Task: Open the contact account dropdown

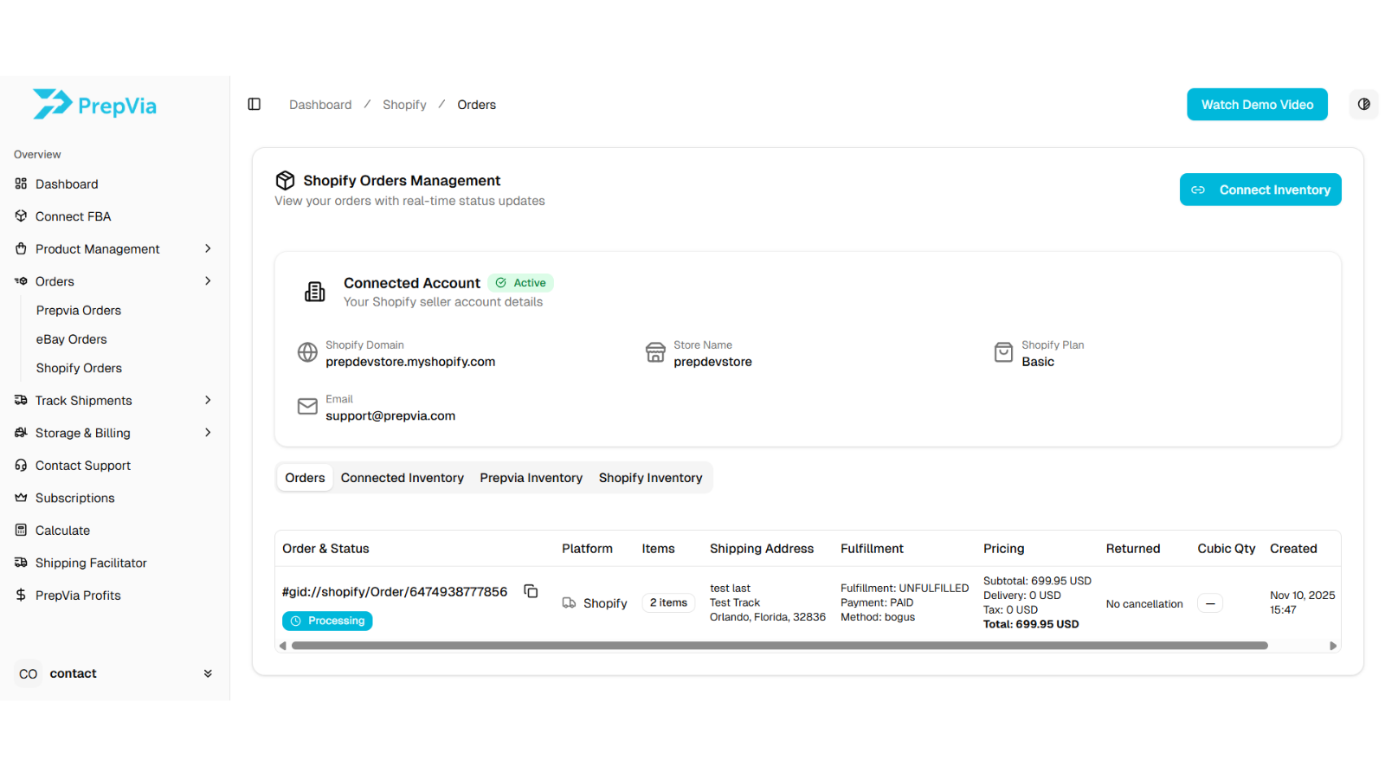Action: 208,673
